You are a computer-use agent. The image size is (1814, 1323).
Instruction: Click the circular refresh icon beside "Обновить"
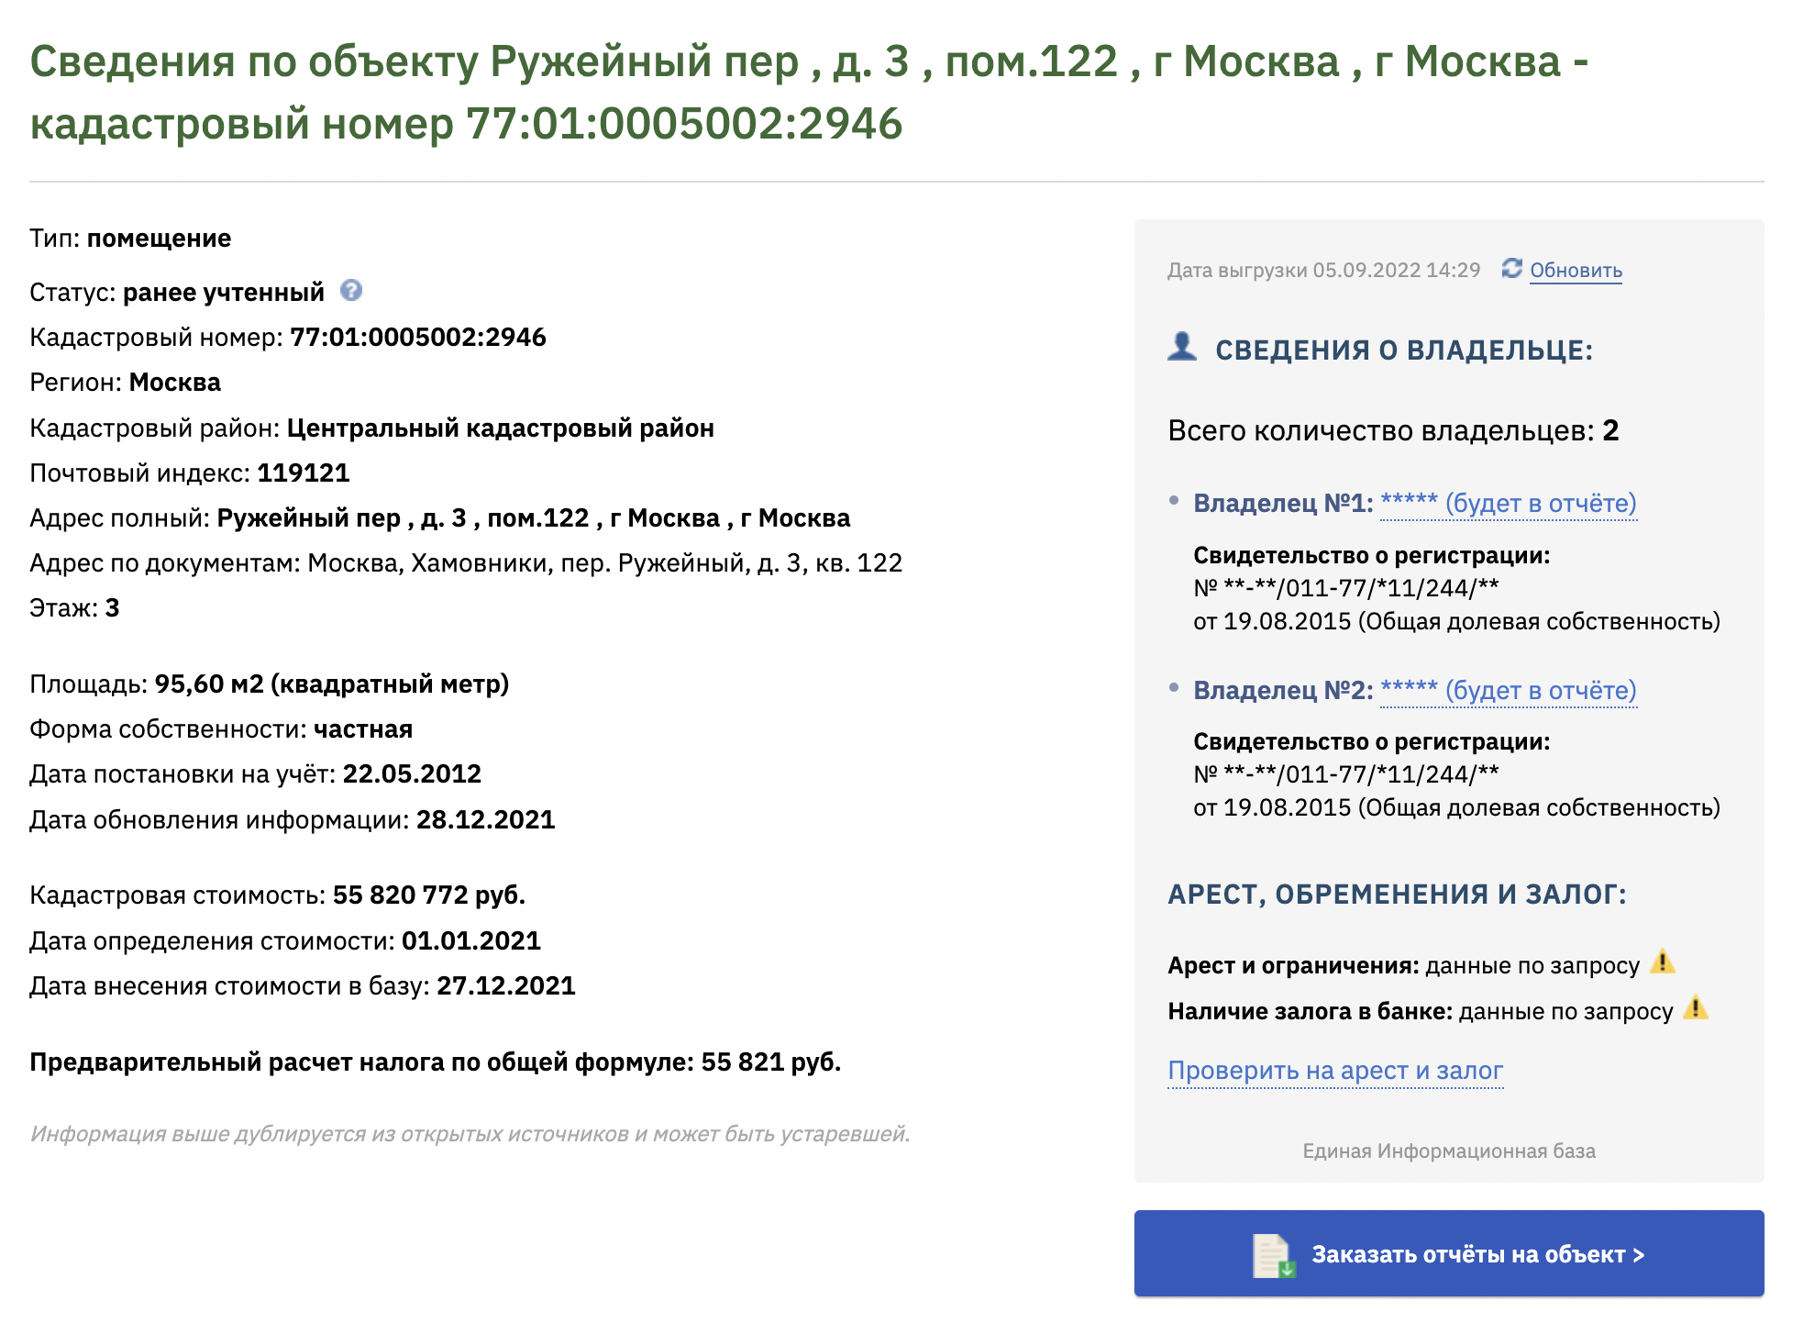point(1510,270)
